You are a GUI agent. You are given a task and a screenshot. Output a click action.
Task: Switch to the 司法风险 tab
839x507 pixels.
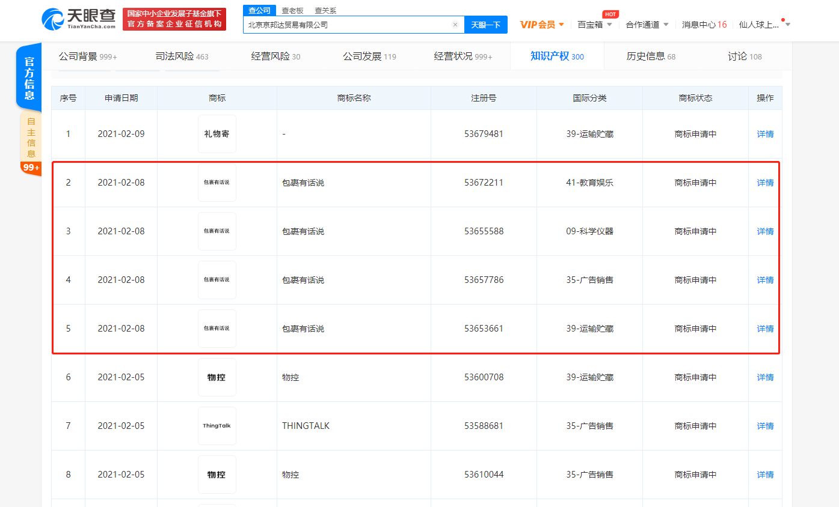tap(182, 56)
